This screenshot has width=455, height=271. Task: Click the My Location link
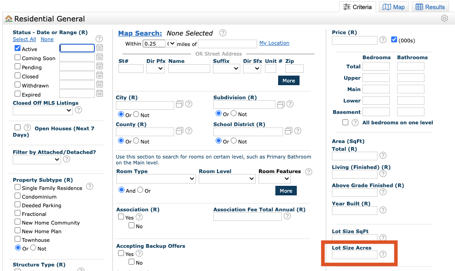pyautogui.click(x=274, y=43)
